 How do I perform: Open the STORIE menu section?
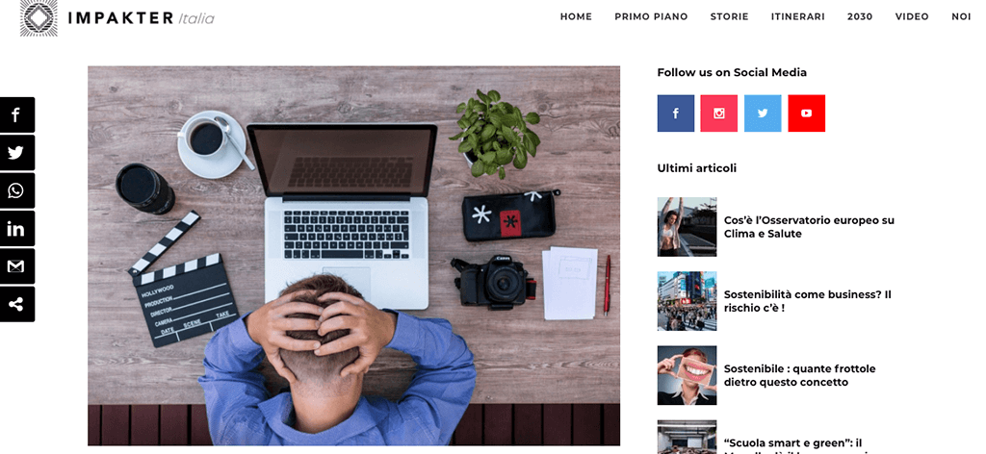tap(730, 17)
